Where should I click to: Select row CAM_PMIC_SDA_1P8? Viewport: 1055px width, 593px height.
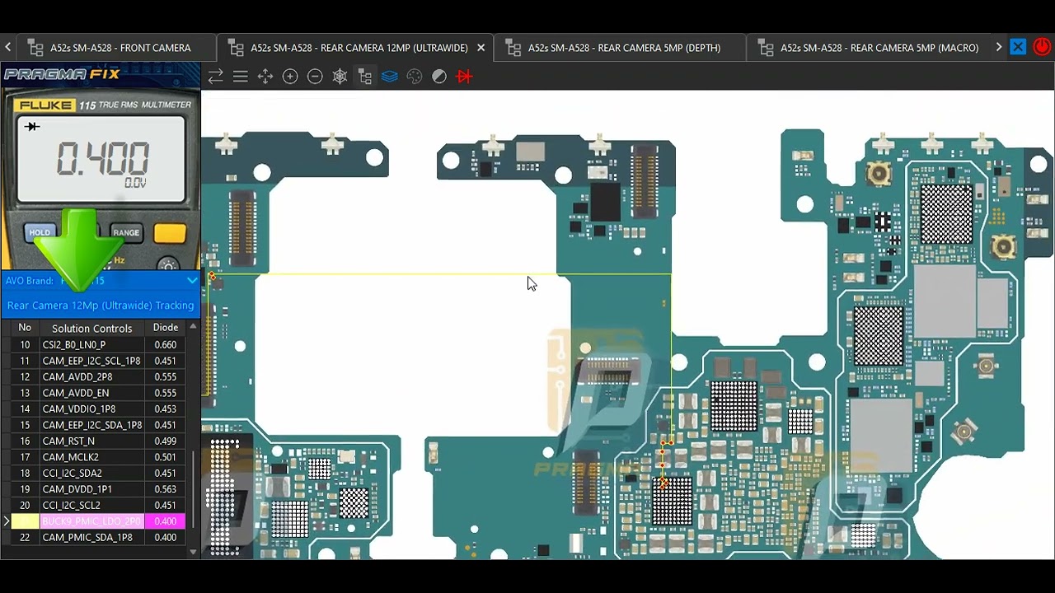(99, 538)
